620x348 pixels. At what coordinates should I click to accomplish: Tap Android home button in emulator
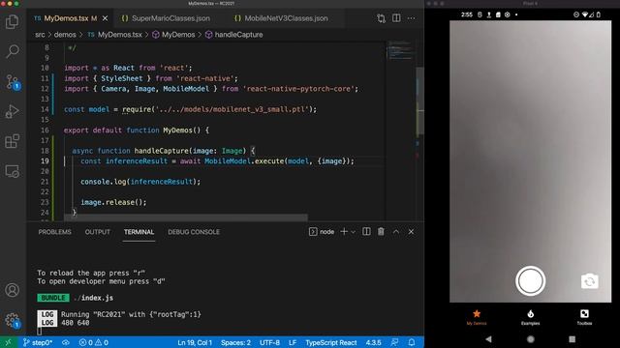530,339
